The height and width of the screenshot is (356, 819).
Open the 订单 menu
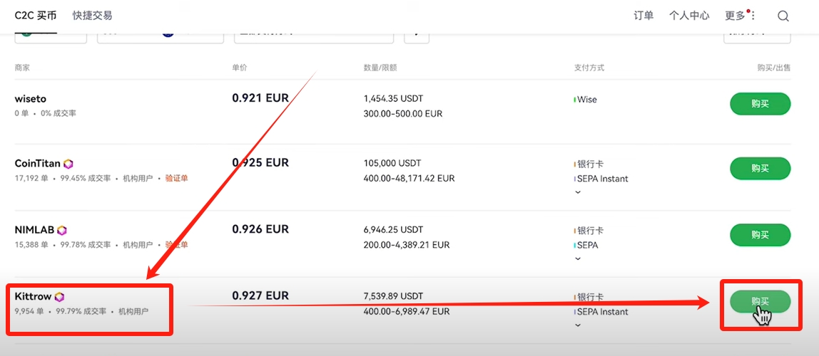643,16
